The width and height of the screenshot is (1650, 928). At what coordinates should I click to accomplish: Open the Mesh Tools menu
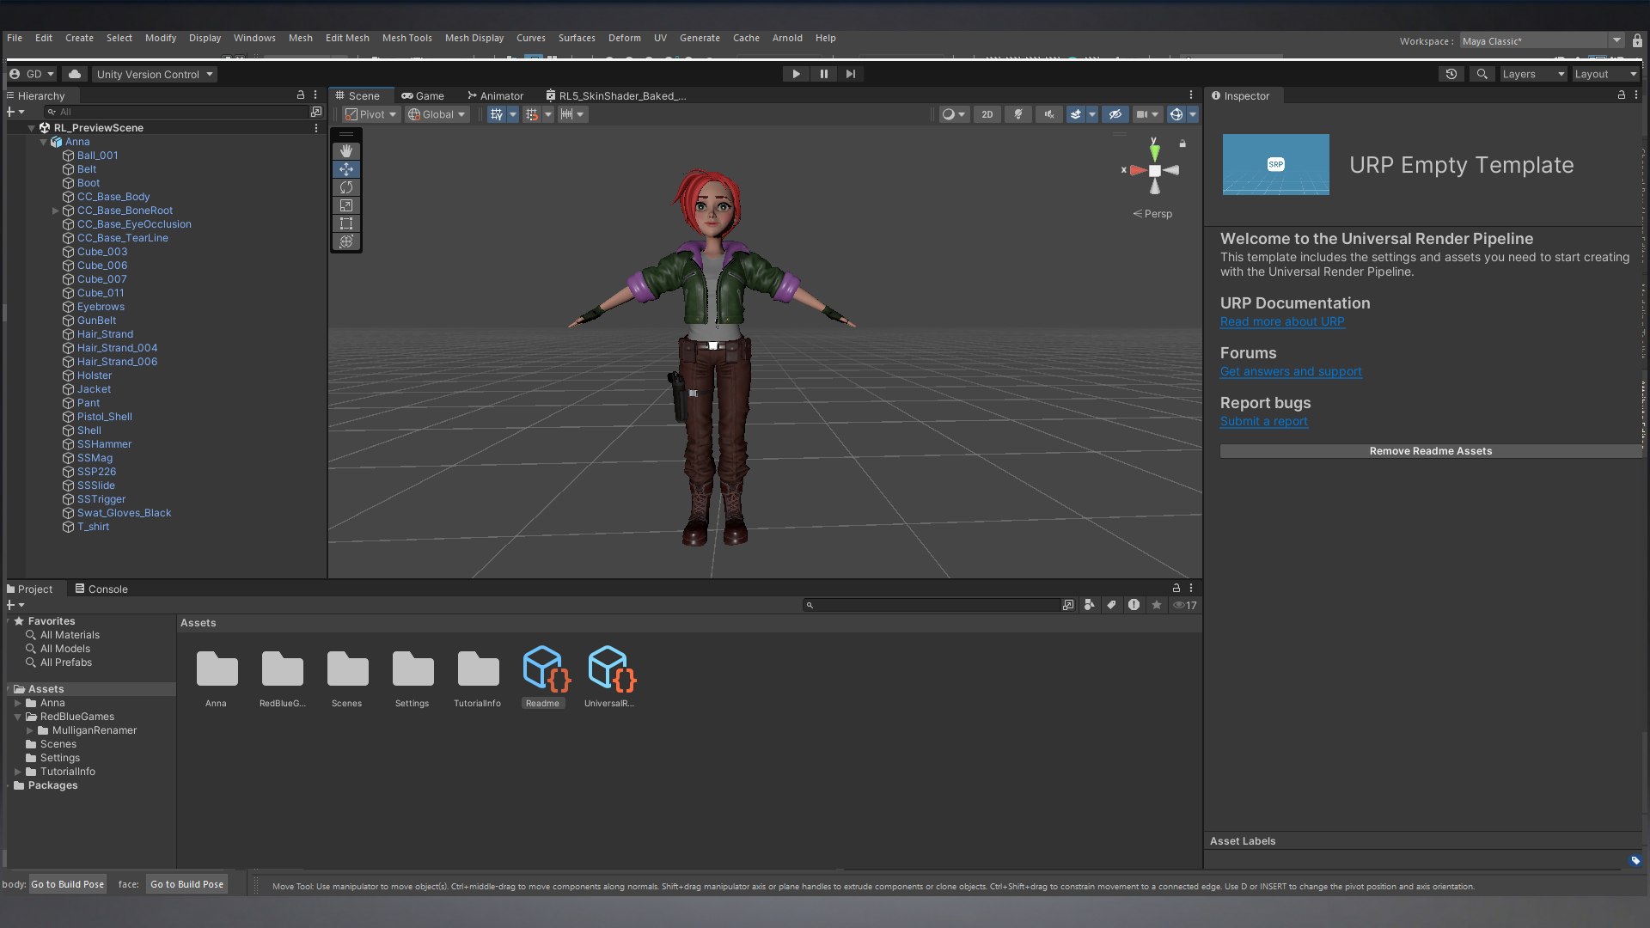click(406, 38)
